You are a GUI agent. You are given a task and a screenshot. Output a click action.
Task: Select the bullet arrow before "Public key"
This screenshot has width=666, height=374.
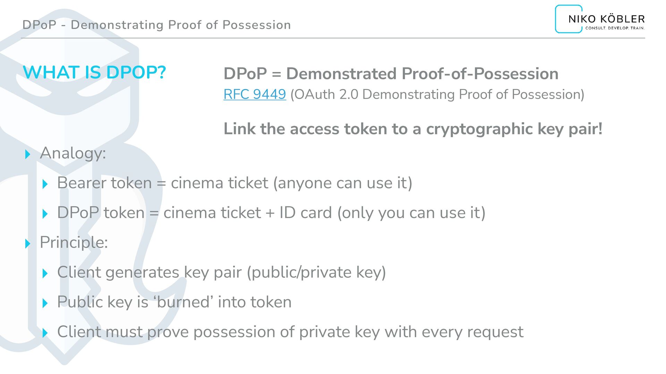click(45, 303)
